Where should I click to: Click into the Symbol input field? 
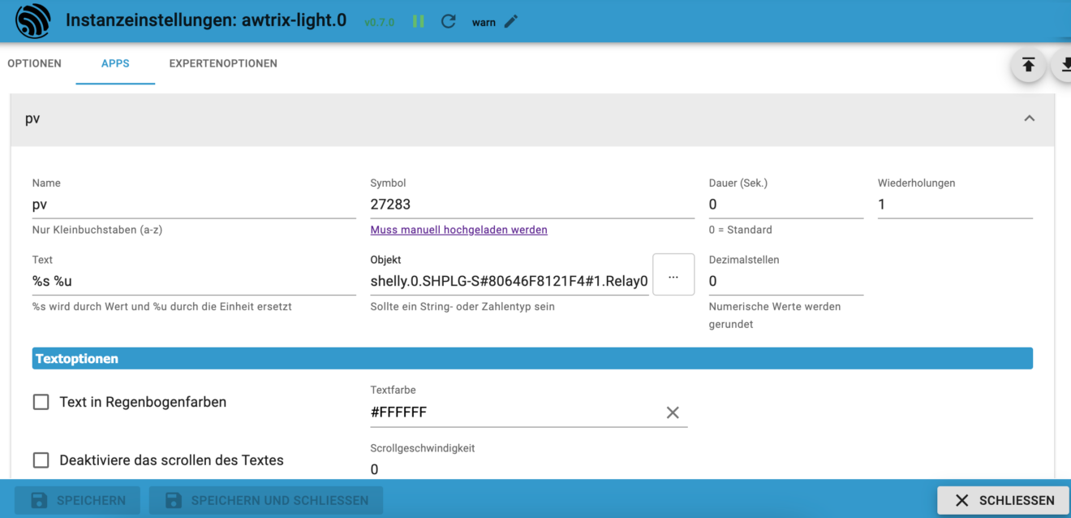click(531, 205)
